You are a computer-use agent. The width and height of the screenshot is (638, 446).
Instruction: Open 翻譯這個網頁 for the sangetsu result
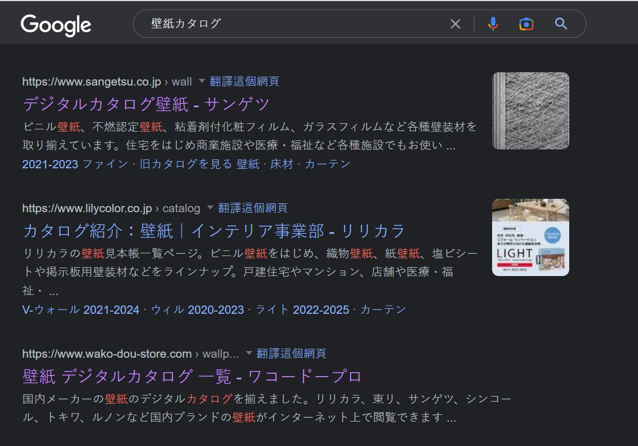[x=244, y=82]
